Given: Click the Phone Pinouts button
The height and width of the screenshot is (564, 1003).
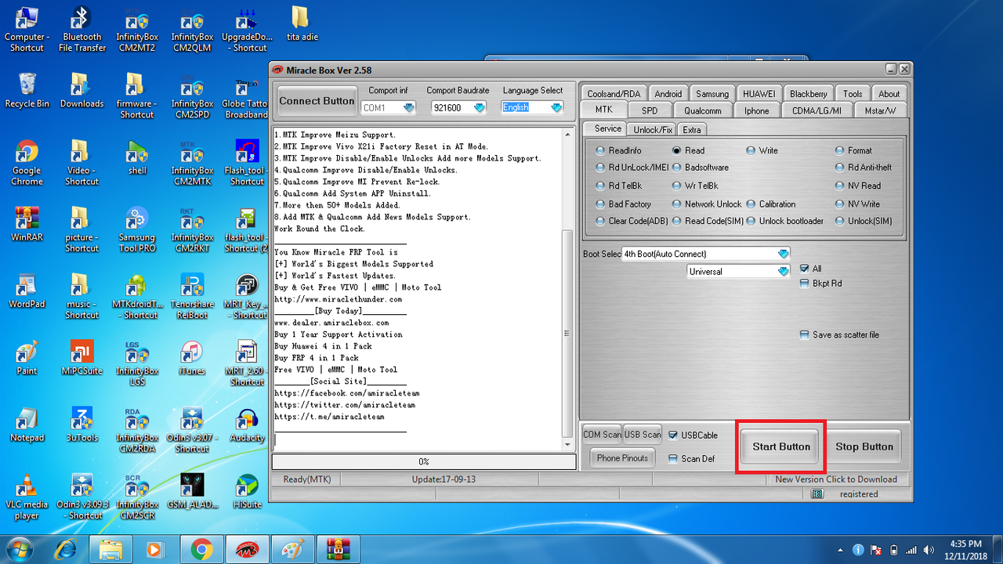Looking at the screenshot, I should (622, 458).
